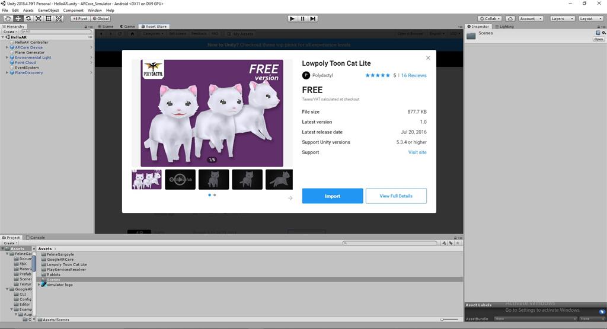Open the 16 Reviews link

[414, 75]
